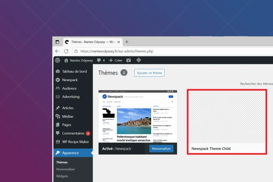Image resolution: width=273 pixels, height=182 pixels.
Task: Click the browser reload icon
Action: click(66, 51)
